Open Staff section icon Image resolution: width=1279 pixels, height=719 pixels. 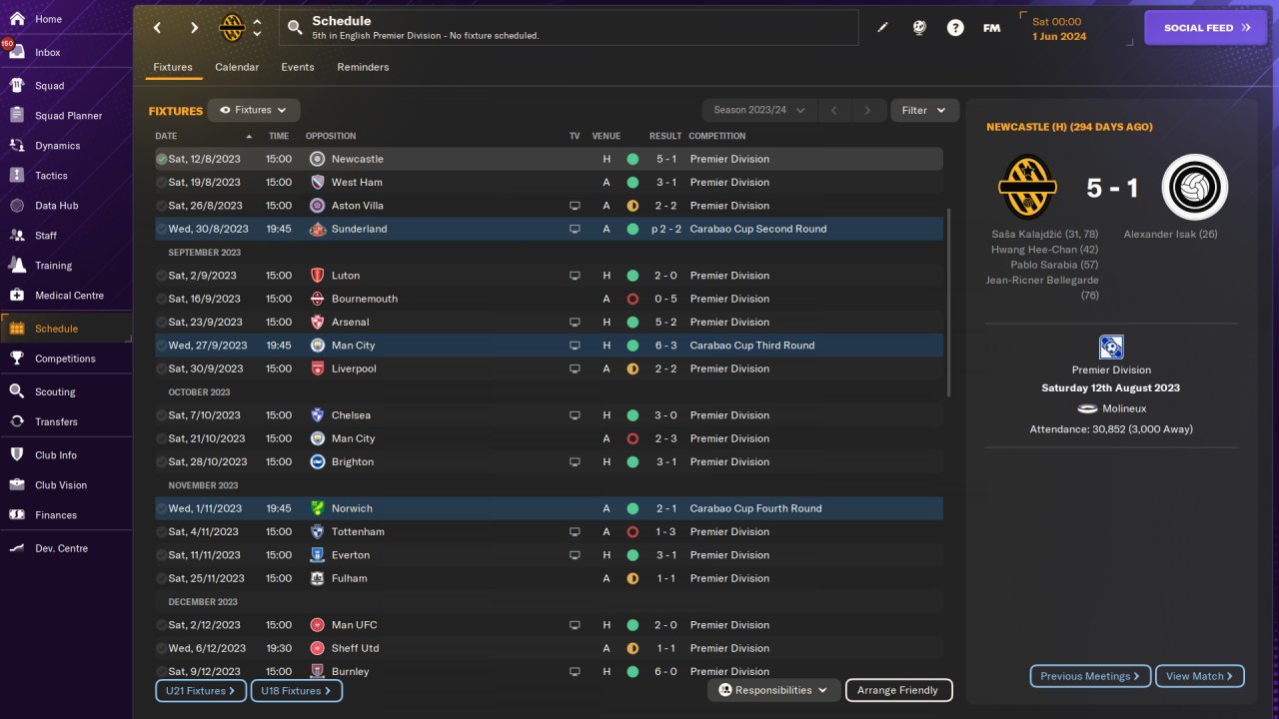[17, 236]
